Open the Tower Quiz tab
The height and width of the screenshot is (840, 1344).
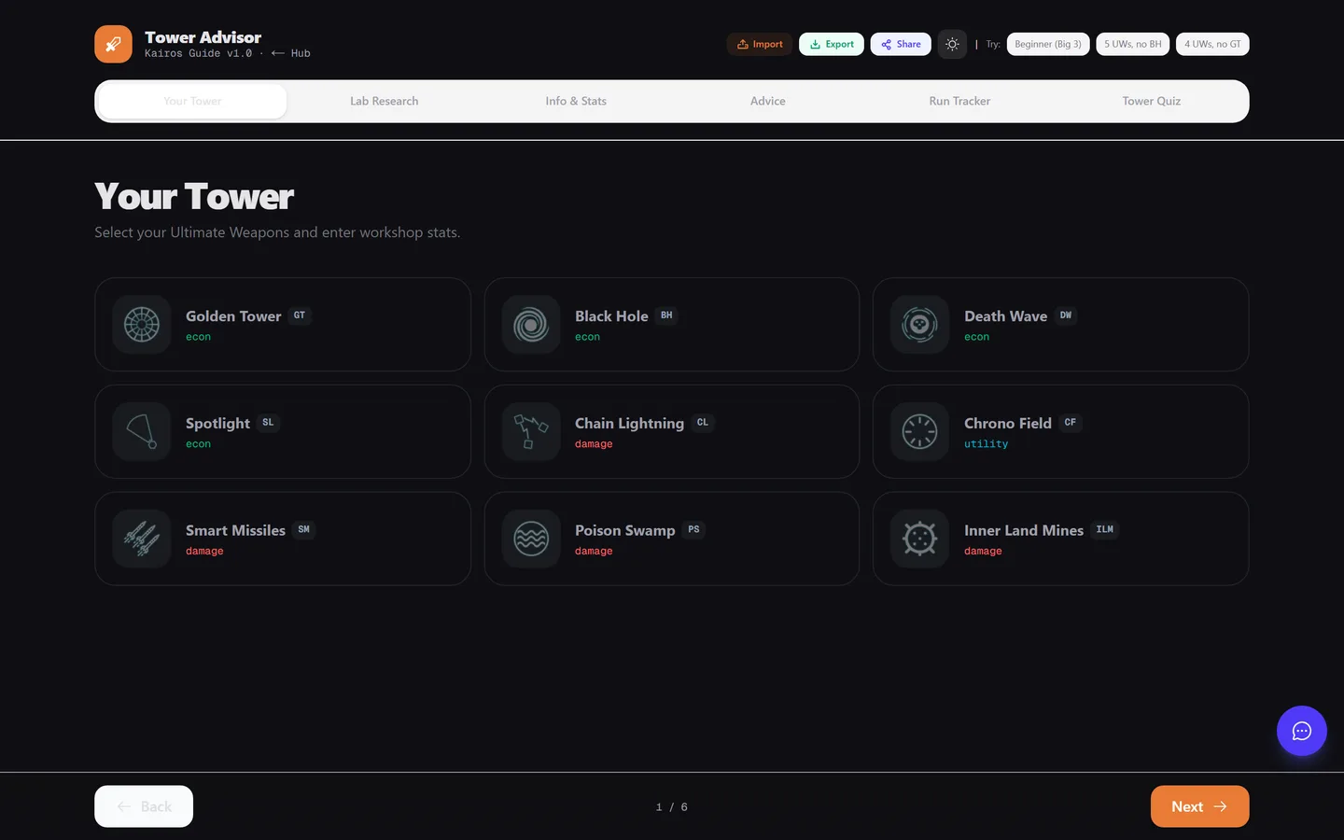click(x=1152, y=101)
